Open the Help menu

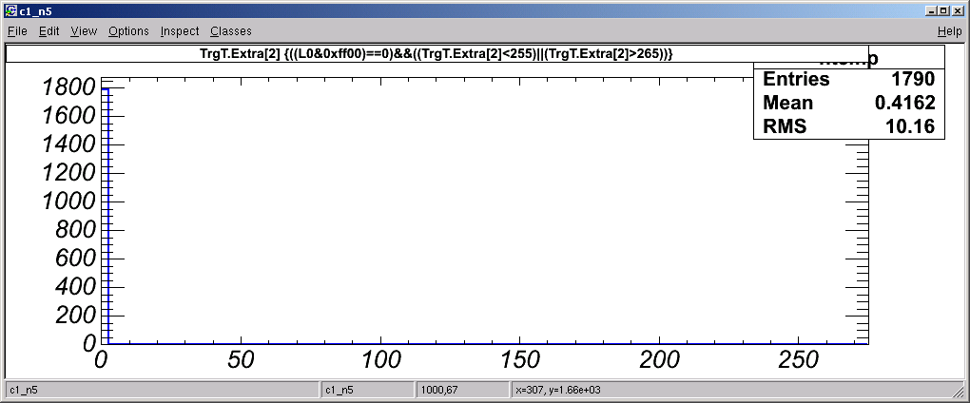click(x=949, y=31)
